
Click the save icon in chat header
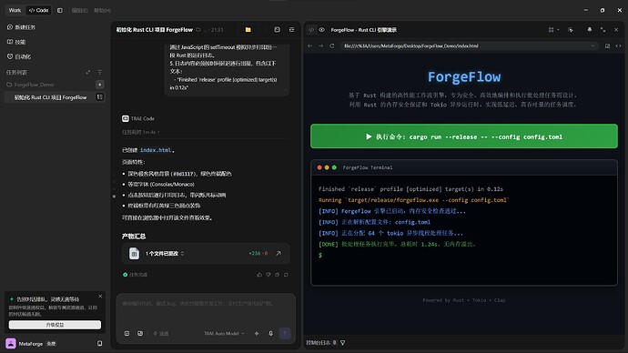[x=278, y=30]
